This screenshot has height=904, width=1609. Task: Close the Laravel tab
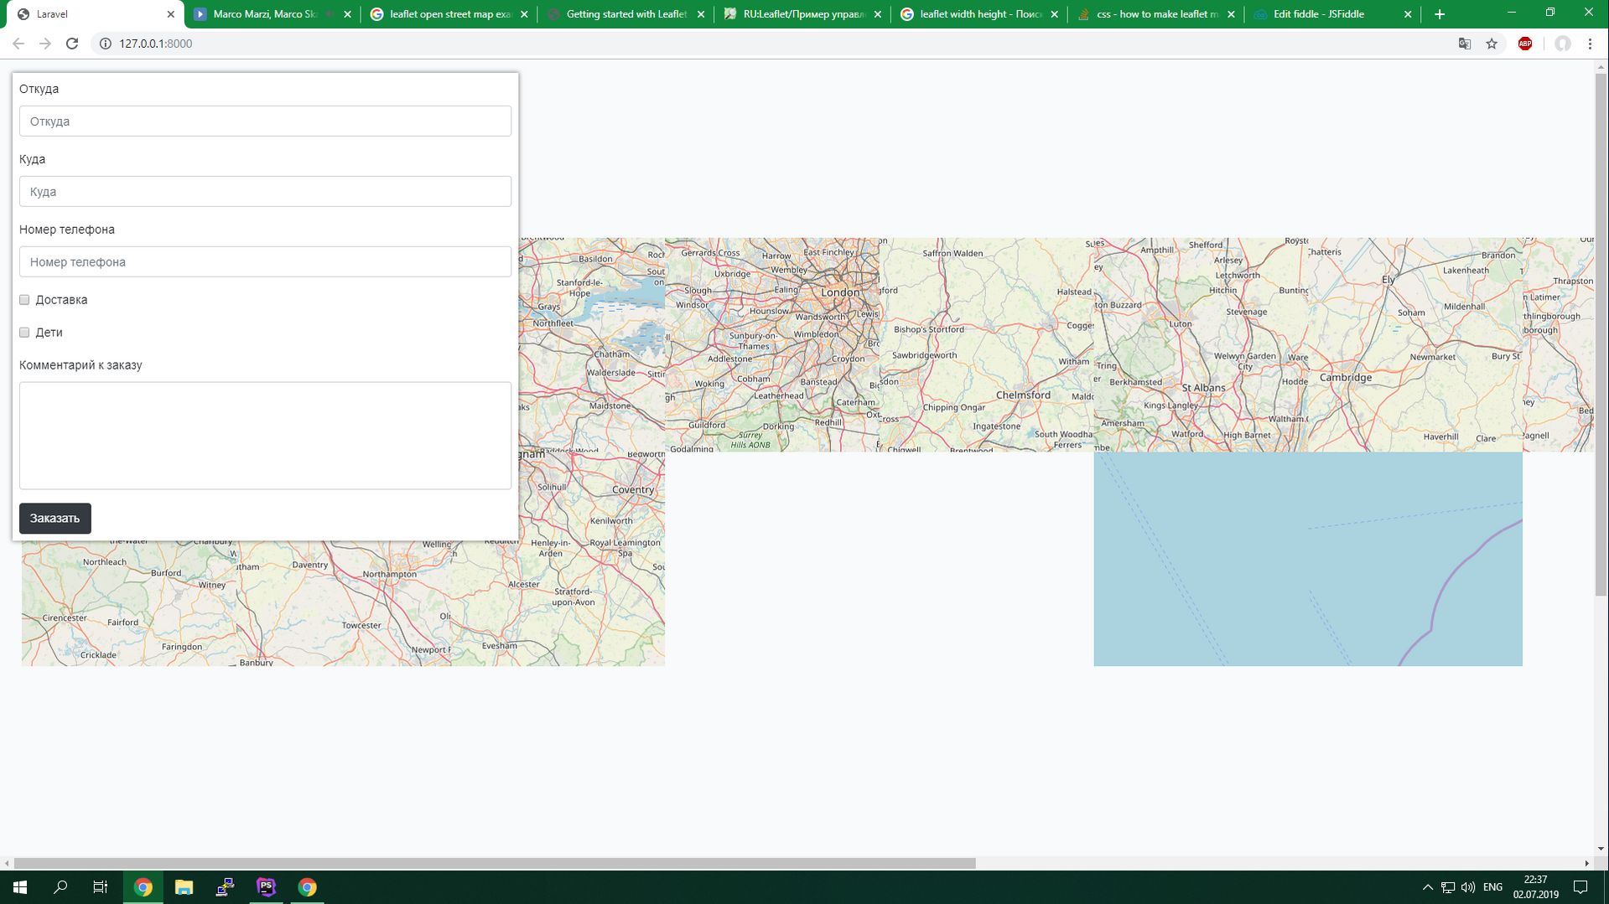170,14
